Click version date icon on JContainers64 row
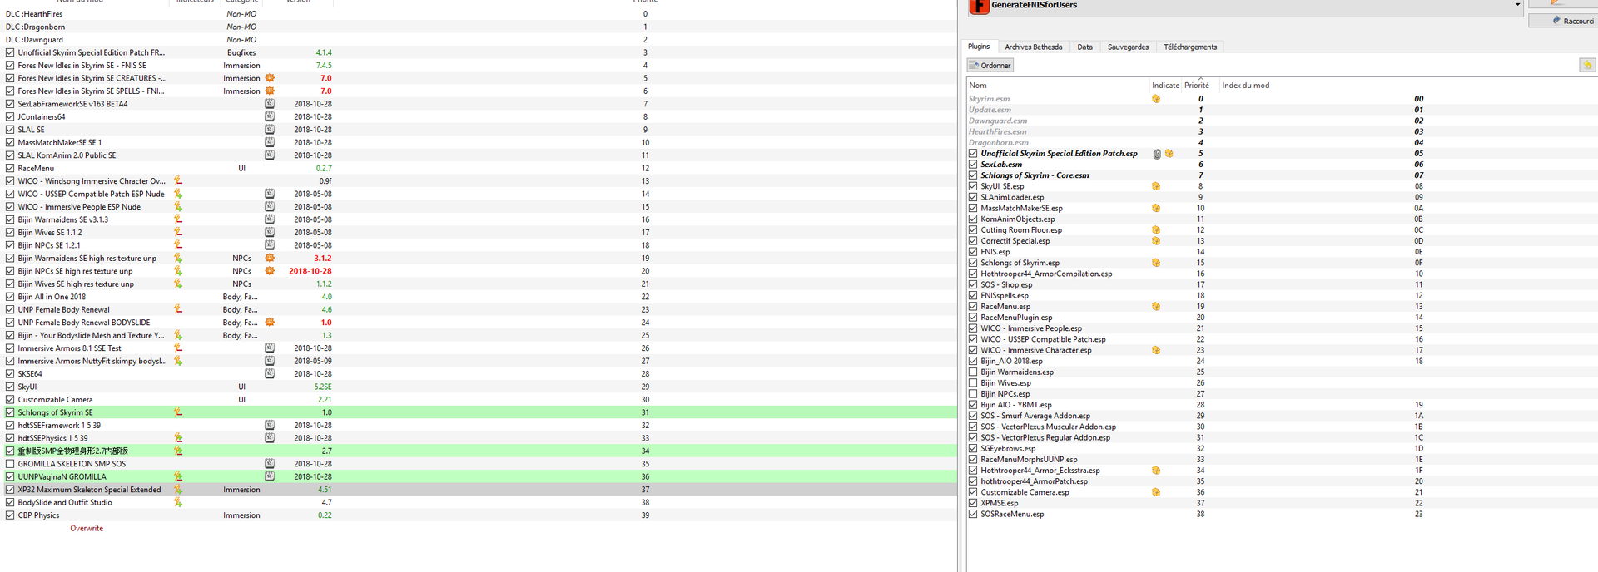 tap(270, 116)
